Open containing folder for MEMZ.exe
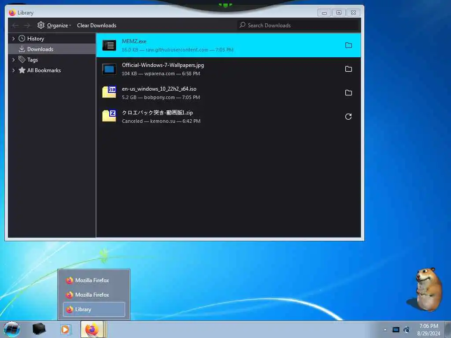This screenshot has width=451, height=338. click(348, 45)
